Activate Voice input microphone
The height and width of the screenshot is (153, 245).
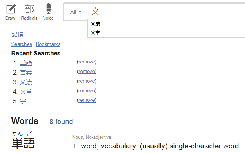pyautogui.click(x=48, y=12)
